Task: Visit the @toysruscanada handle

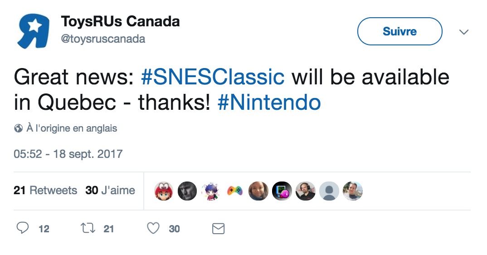Action: (103, 39)
